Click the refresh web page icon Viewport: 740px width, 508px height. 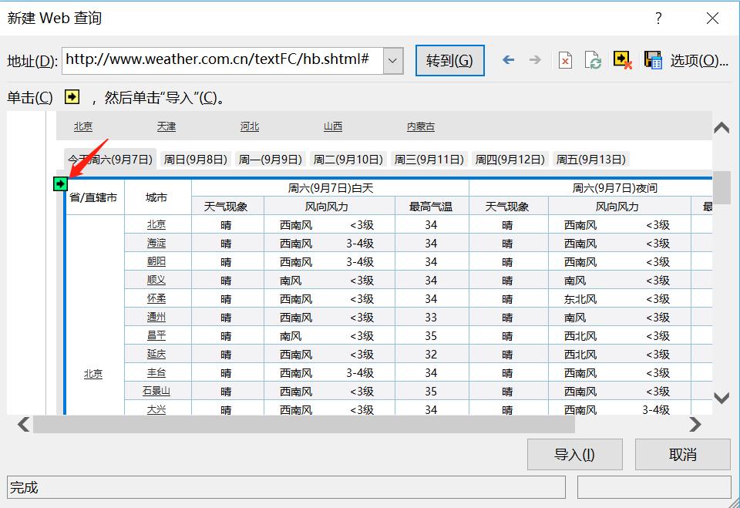[x=593, y=59]
